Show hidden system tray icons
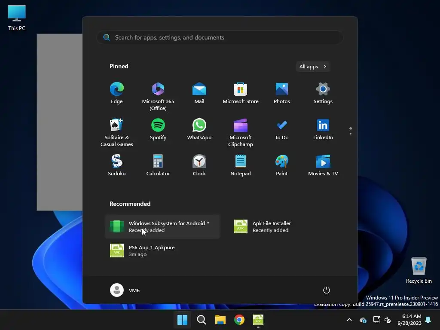 [x=349, y=320]
